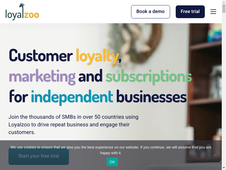This screenshot has width=226, height=170.
Task: Open the hamburger navigation menu
Action: pyautogui.click(x=213, y=12)
